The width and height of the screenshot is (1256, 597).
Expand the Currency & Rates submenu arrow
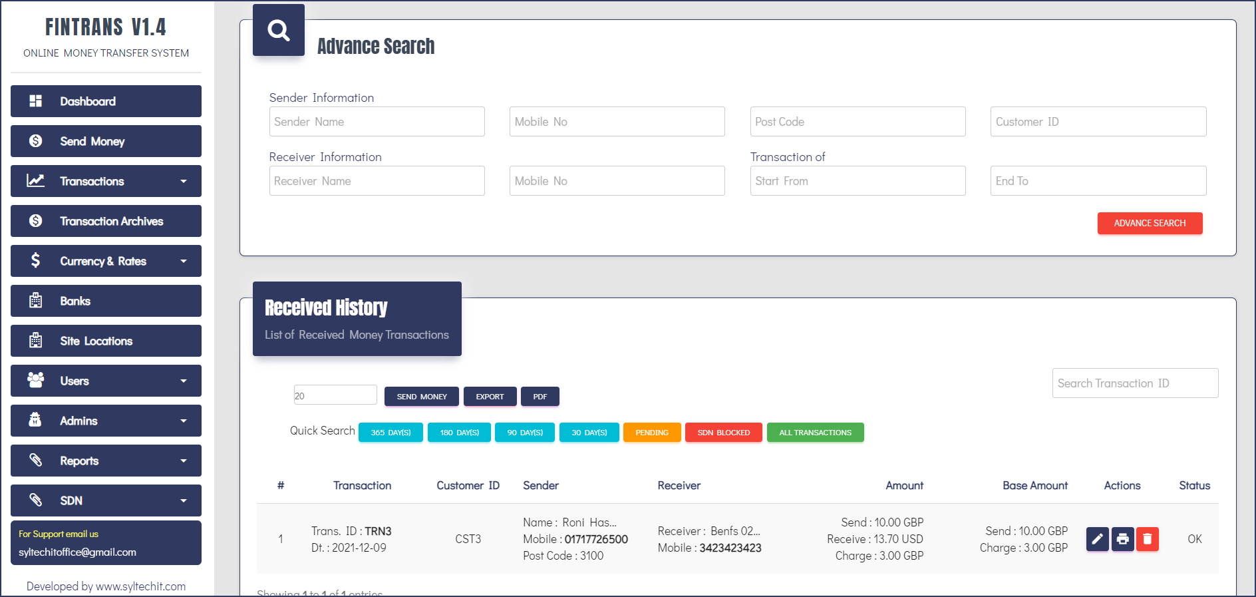click(x=184, y=261)
